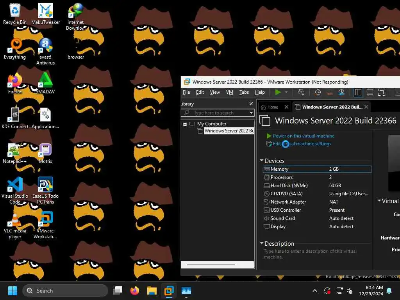Open Firefox desktop shortcut
Viewport: 400px width, 300px height.
pyautogui.click(x=15, y=84)
